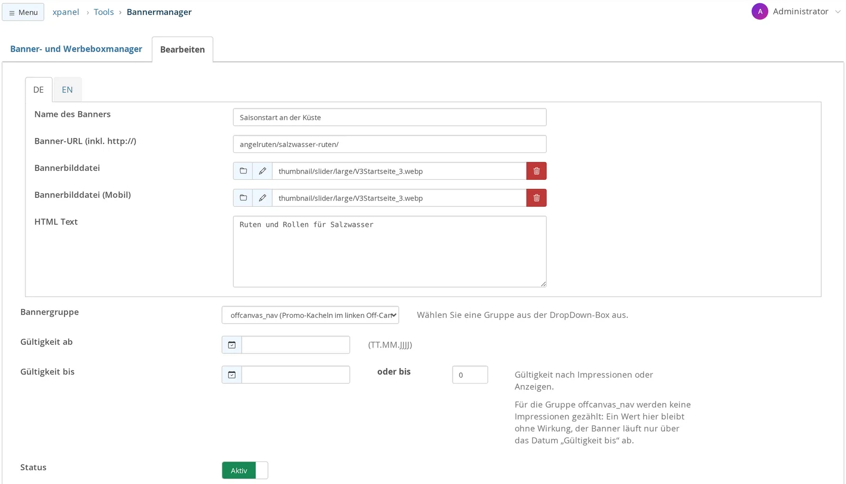Viewport: 846px width, 484px height.
Task: Open the Banner- und Werbeboxmanager tab
Action: click(x=76, y=49)
